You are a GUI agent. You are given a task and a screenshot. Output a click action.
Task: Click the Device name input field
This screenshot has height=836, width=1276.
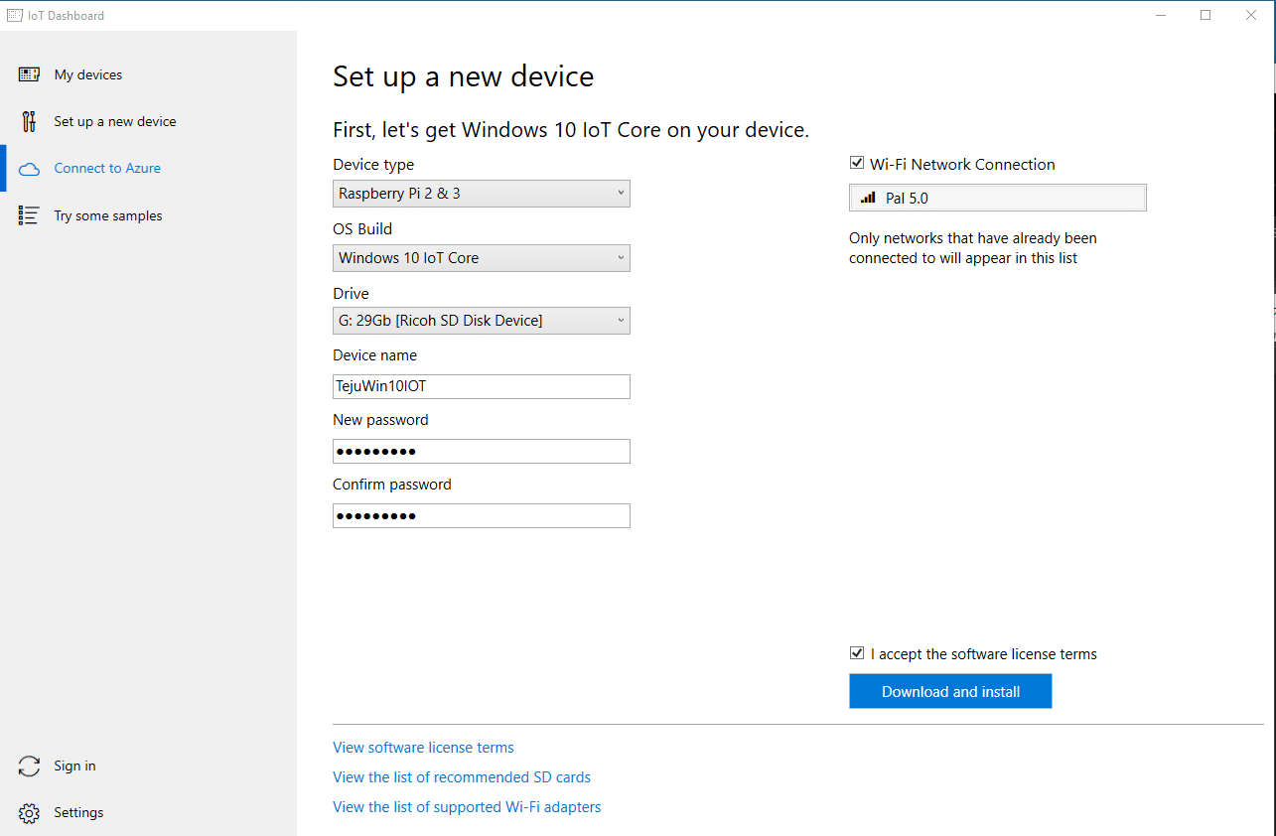[482, 386]
